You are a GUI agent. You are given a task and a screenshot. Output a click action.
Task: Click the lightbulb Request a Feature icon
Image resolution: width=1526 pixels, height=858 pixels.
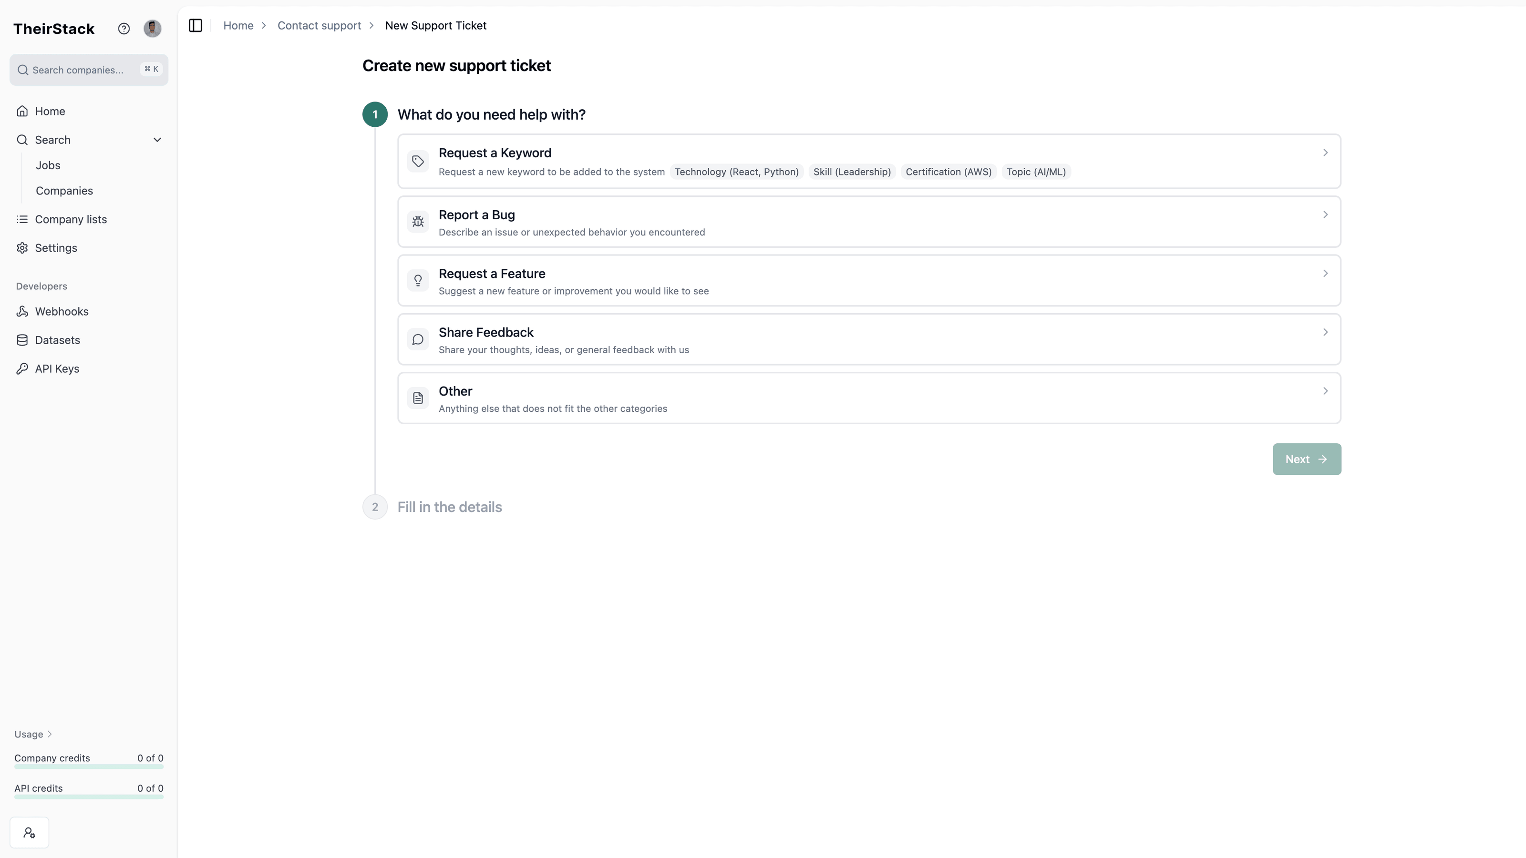[418, 280]
